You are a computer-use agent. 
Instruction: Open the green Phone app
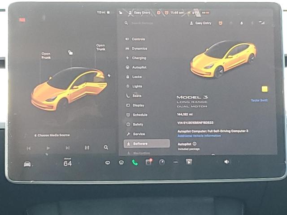click(x=135, y=162)
